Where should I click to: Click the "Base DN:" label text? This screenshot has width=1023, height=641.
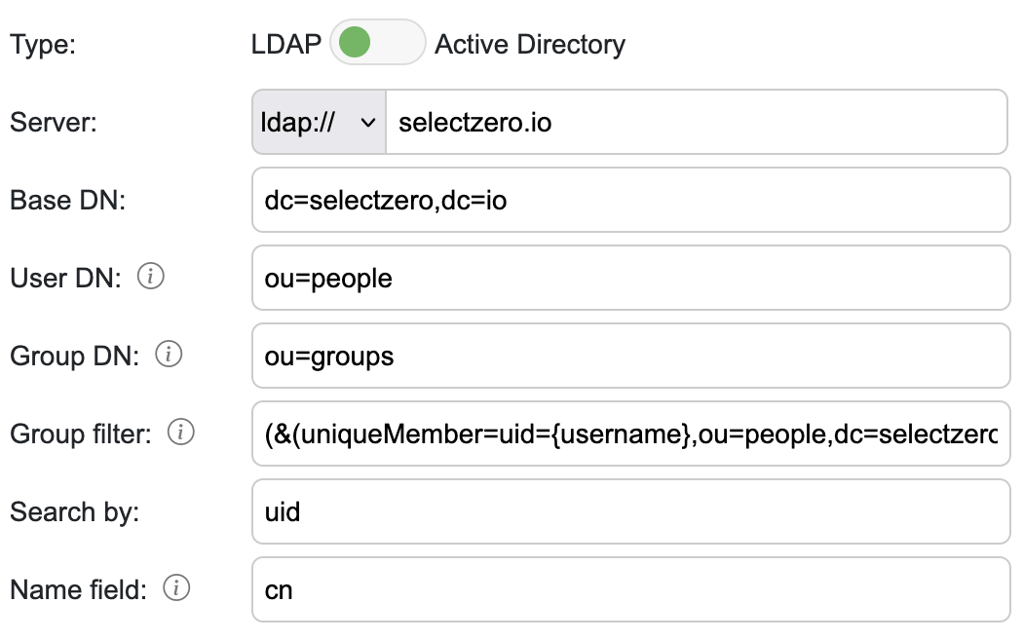tap(68, 201)
